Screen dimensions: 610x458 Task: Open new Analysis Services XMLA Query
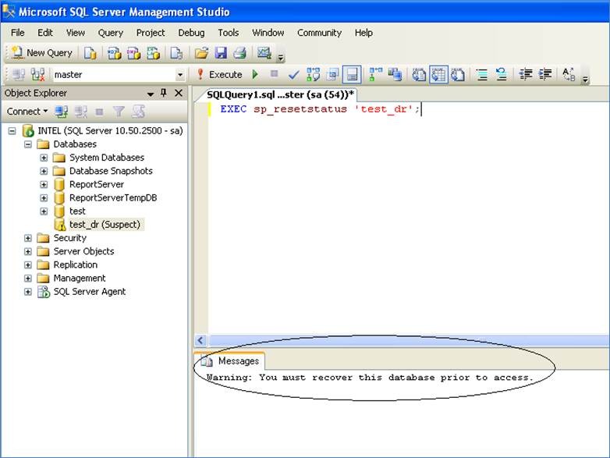click(x=153, y=53)
